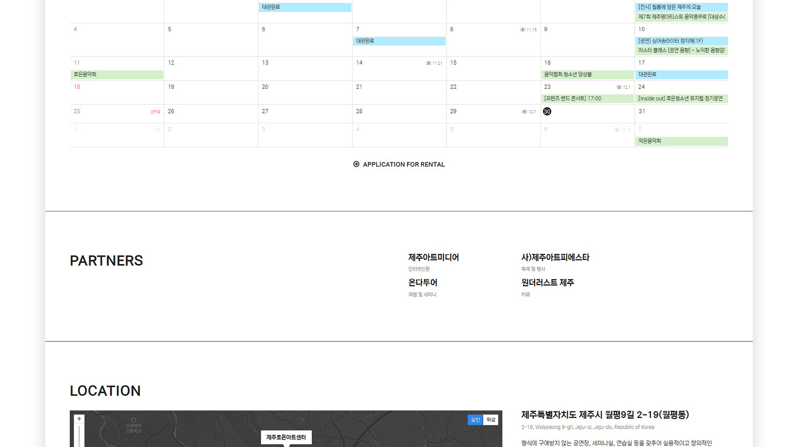This screenshot has width=798, height=447.
Task: Select the 작은음악회 event entry
Action: [x=681, y=141]
